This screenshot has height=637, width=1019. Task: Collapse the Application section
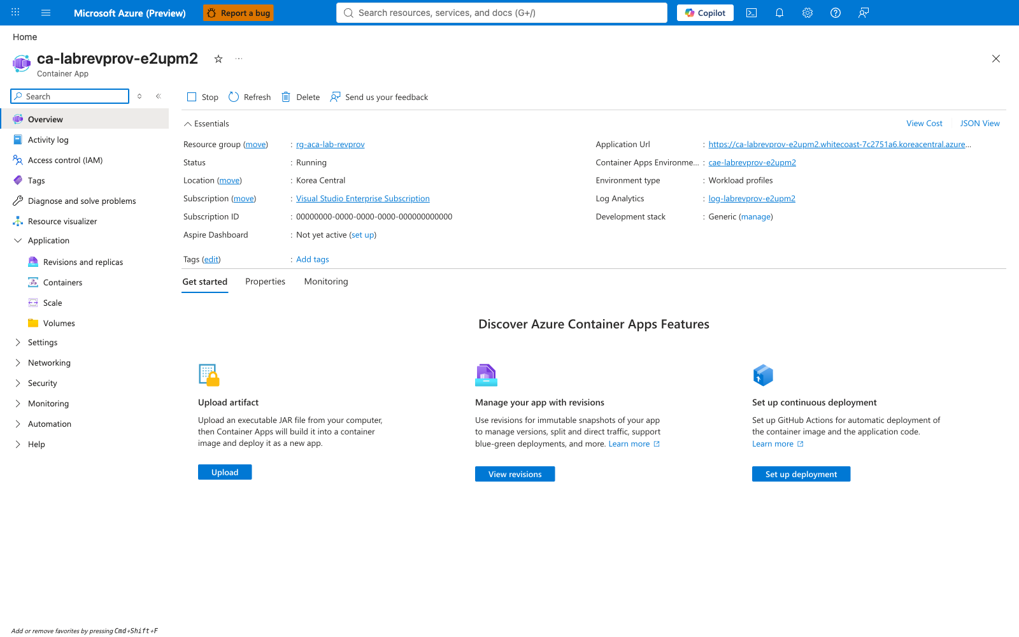coord(18,240)
